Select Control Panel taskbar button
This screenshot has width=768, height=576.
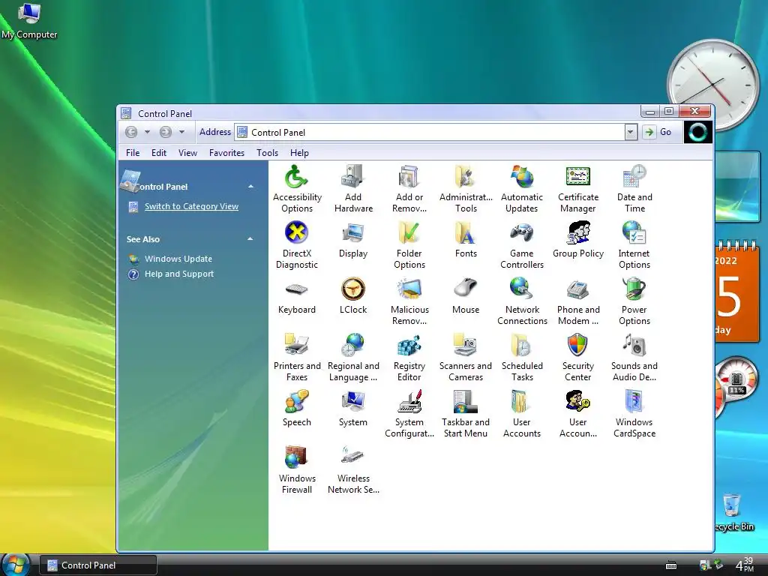98,565
